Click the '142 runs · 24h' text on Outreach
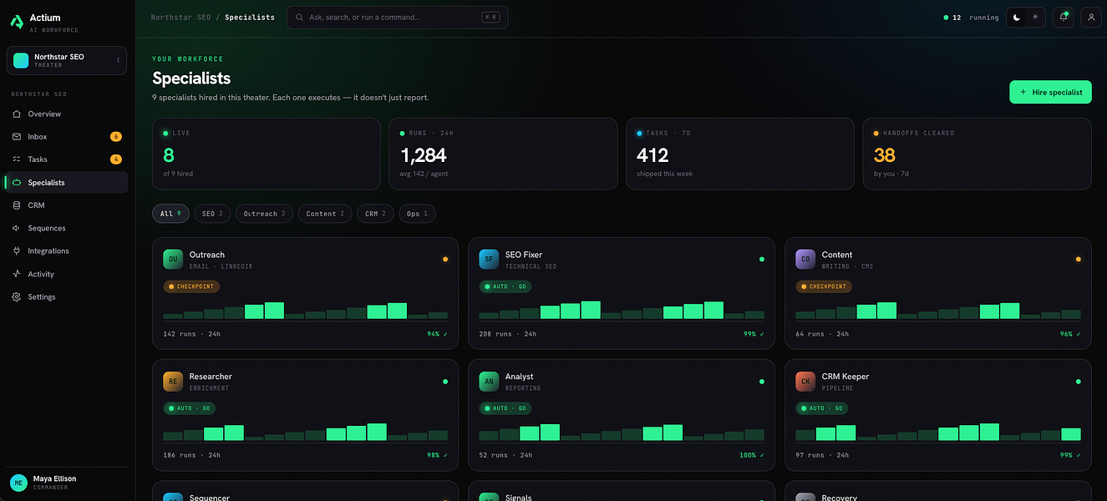 click(192, 334)
